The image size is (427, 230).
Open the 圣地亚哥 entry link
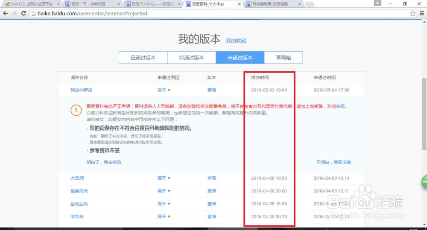[79, 204]
